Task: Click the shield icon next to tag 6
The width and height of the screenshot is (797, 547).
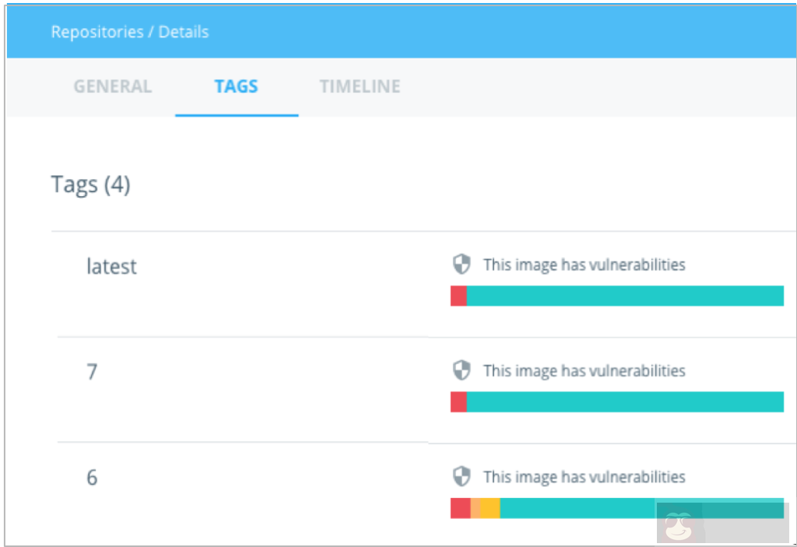Action: [x=462, y=476]
